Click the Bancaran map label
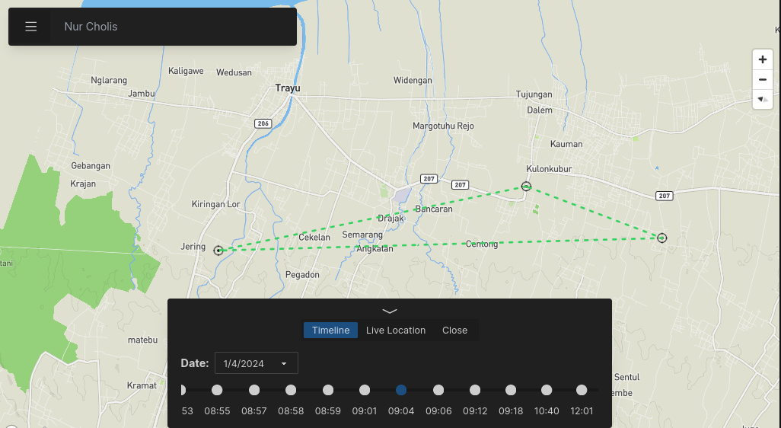The image size is (781, 428). click(434, 209)
